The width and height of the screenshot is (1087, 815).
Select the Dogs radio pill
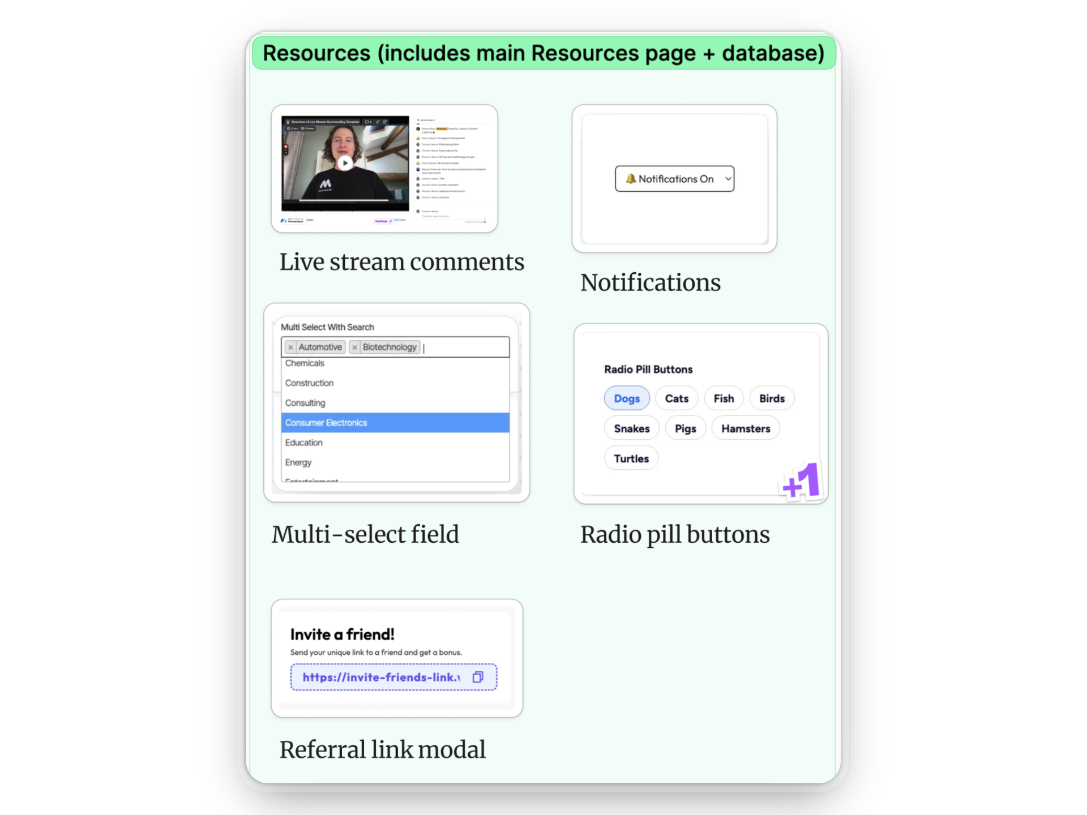(626, 398)
